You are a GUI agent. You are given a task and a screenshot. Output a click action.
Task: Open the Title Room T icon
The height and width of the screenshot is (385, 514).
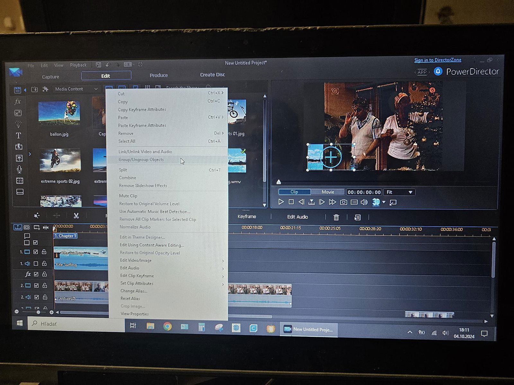tap(18, 135)
